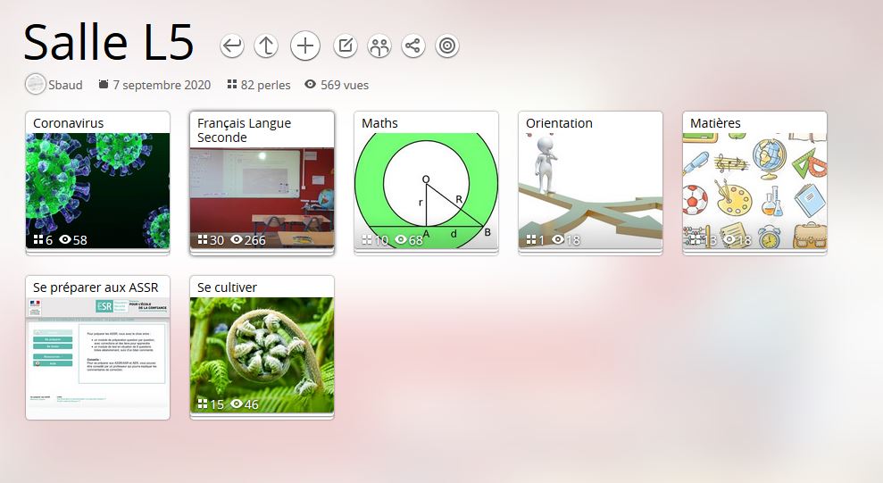
Task: Click the 7 septembre 2020 date
Action: click(162, 85)
